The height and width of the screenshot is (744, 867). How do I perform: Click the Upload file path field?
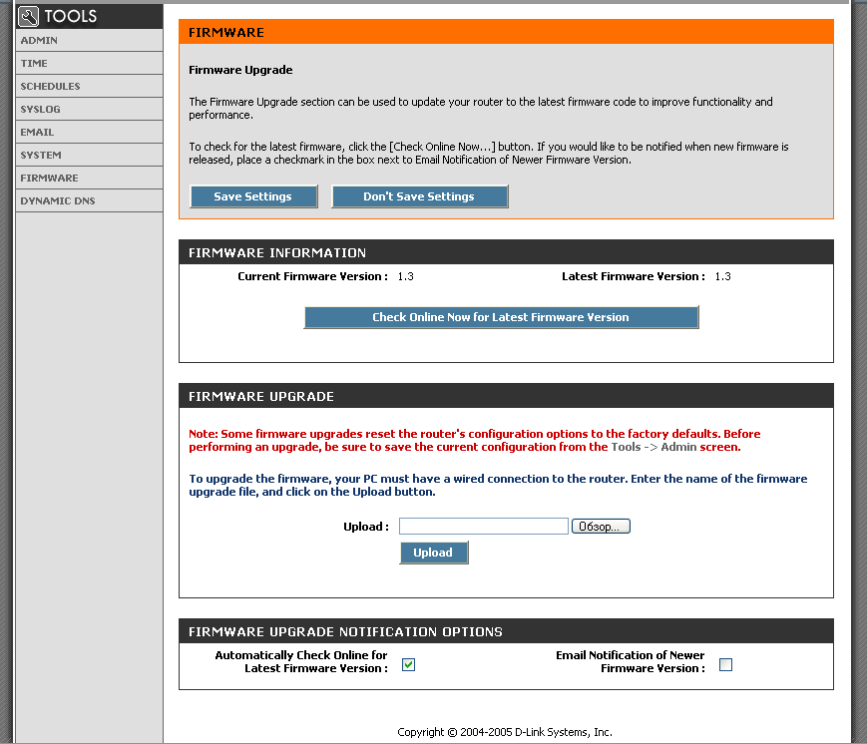coord(483,527)
